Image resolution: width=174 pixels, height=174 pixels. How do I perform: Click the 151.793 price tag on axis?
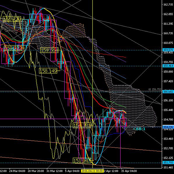point(168,163)
